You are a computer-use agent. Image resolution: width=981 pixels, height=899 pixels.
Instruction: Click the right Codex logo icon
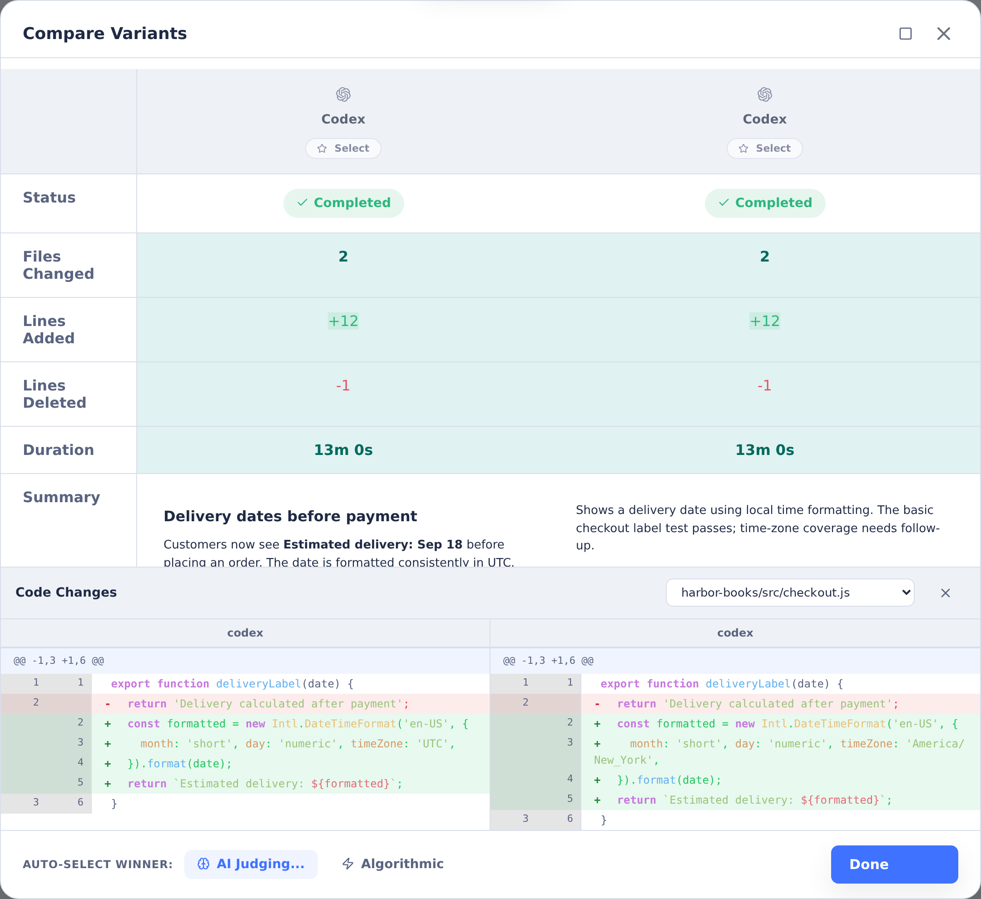(764, 94)
